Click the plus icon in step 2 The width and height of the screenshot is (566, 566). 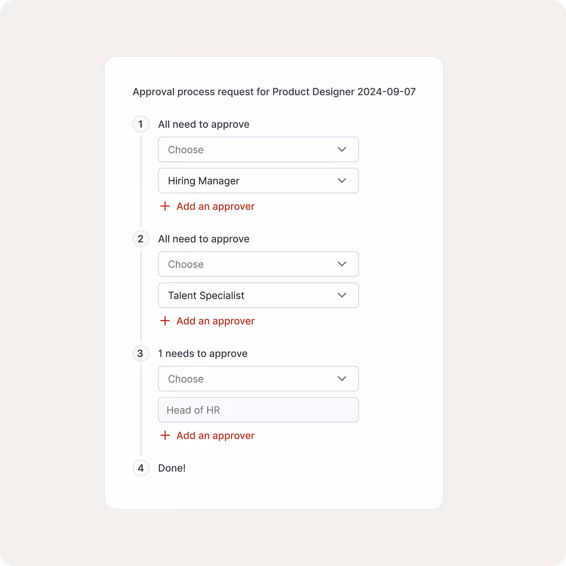[x=165, y=321]
